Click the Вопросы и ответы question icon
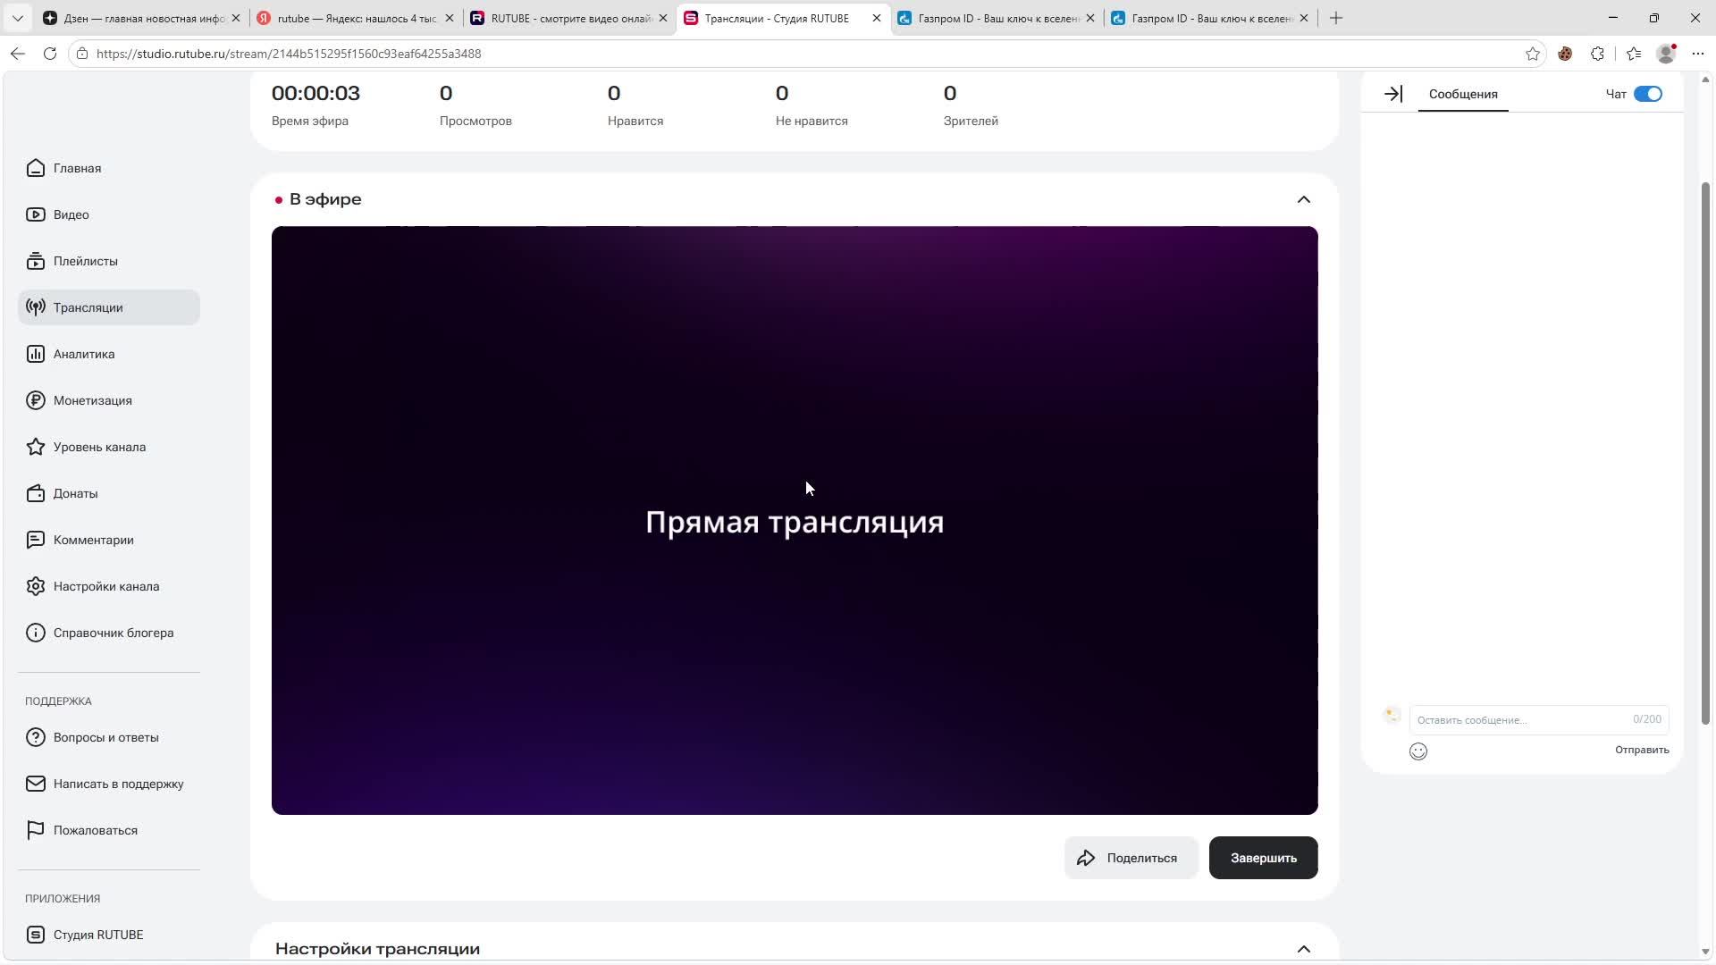This screenshot has height=965, width=1716. pos(36,737)
